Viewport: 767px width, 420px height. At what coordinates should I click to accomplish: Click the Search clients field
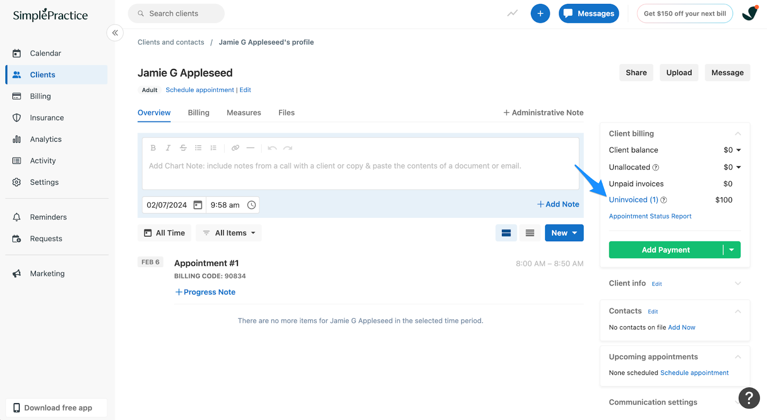(x=176, y=13)
